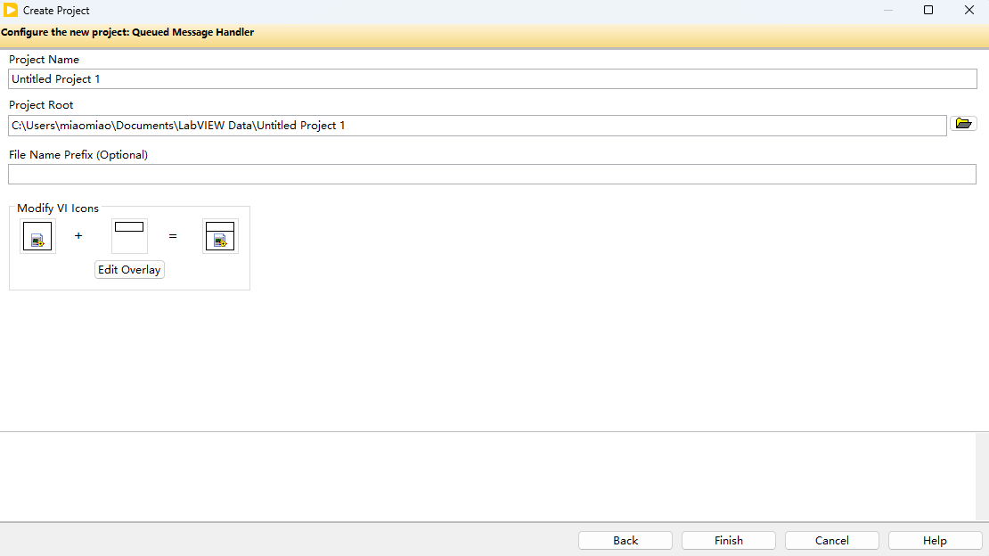The image size is (989, 556).
Task: Click the original VI icon thumbnail
Action: click(37, 236)
